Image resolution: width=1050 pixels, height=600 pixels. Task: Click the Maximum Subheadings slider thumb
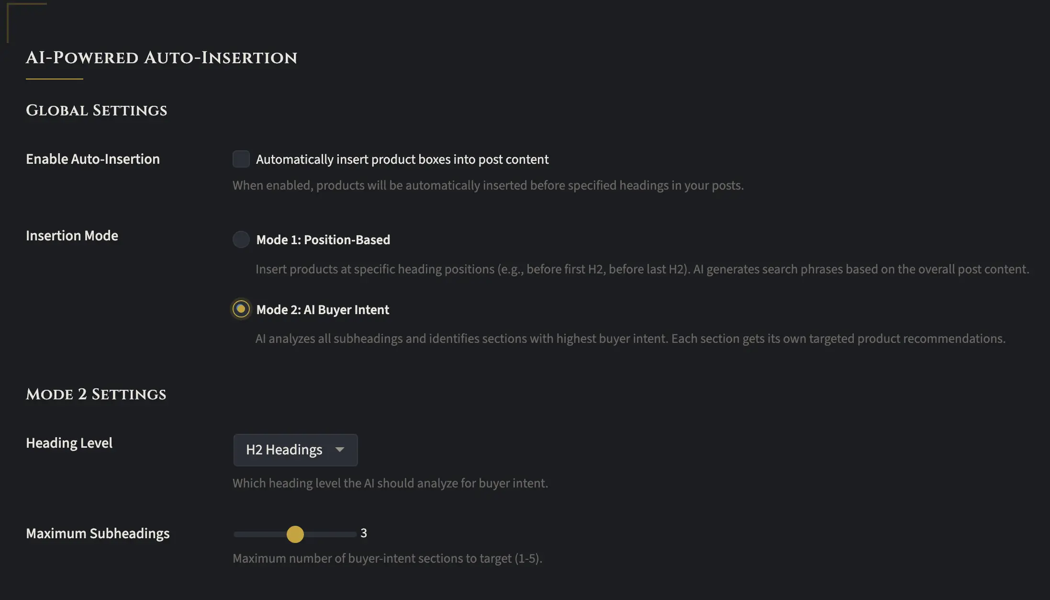[295, 534]
